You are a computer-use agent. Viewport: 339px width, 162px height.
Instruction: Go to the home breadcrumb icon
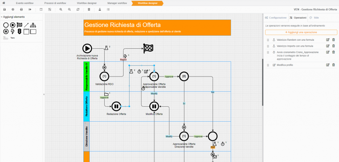pyautogui.click(x=4, y=3)
